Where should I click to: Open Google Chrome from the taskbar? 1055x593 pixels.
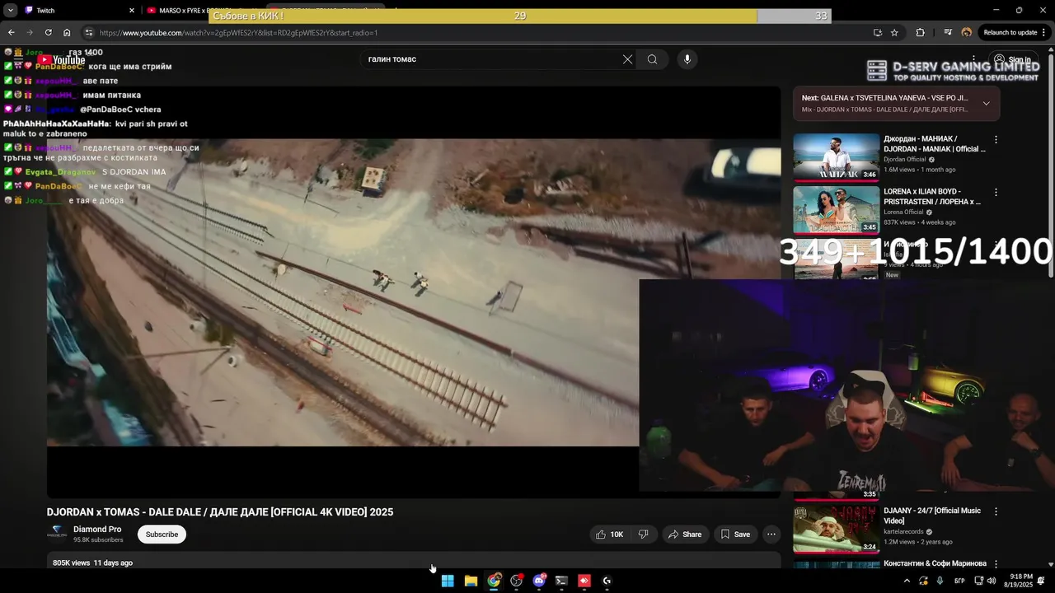point(494,581)
